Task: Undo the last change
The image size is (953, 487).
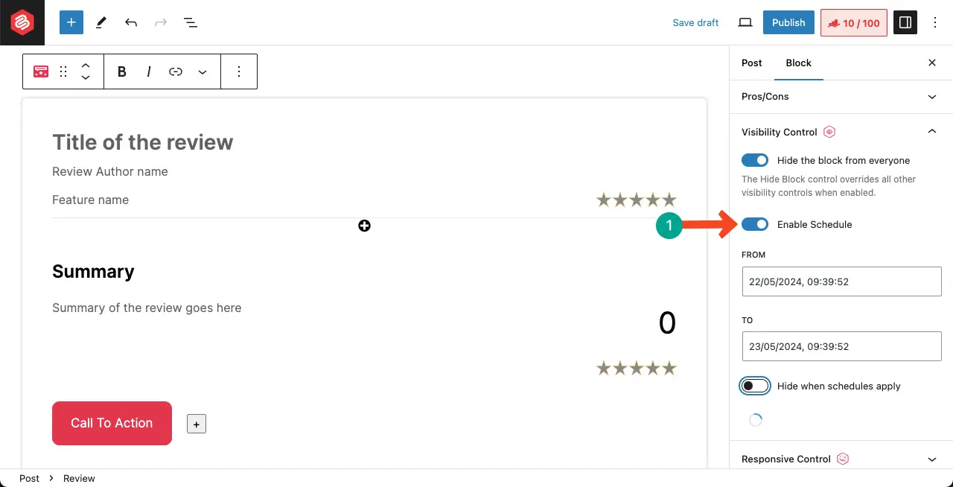Action: pos(131,22)
